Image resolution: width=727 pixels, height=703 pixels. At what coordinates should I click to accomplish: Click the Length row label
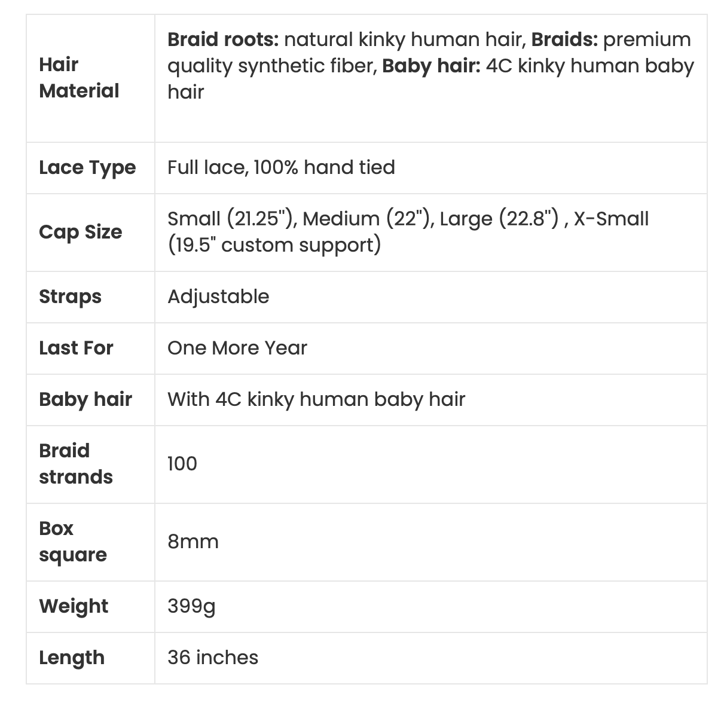[72, 658]
